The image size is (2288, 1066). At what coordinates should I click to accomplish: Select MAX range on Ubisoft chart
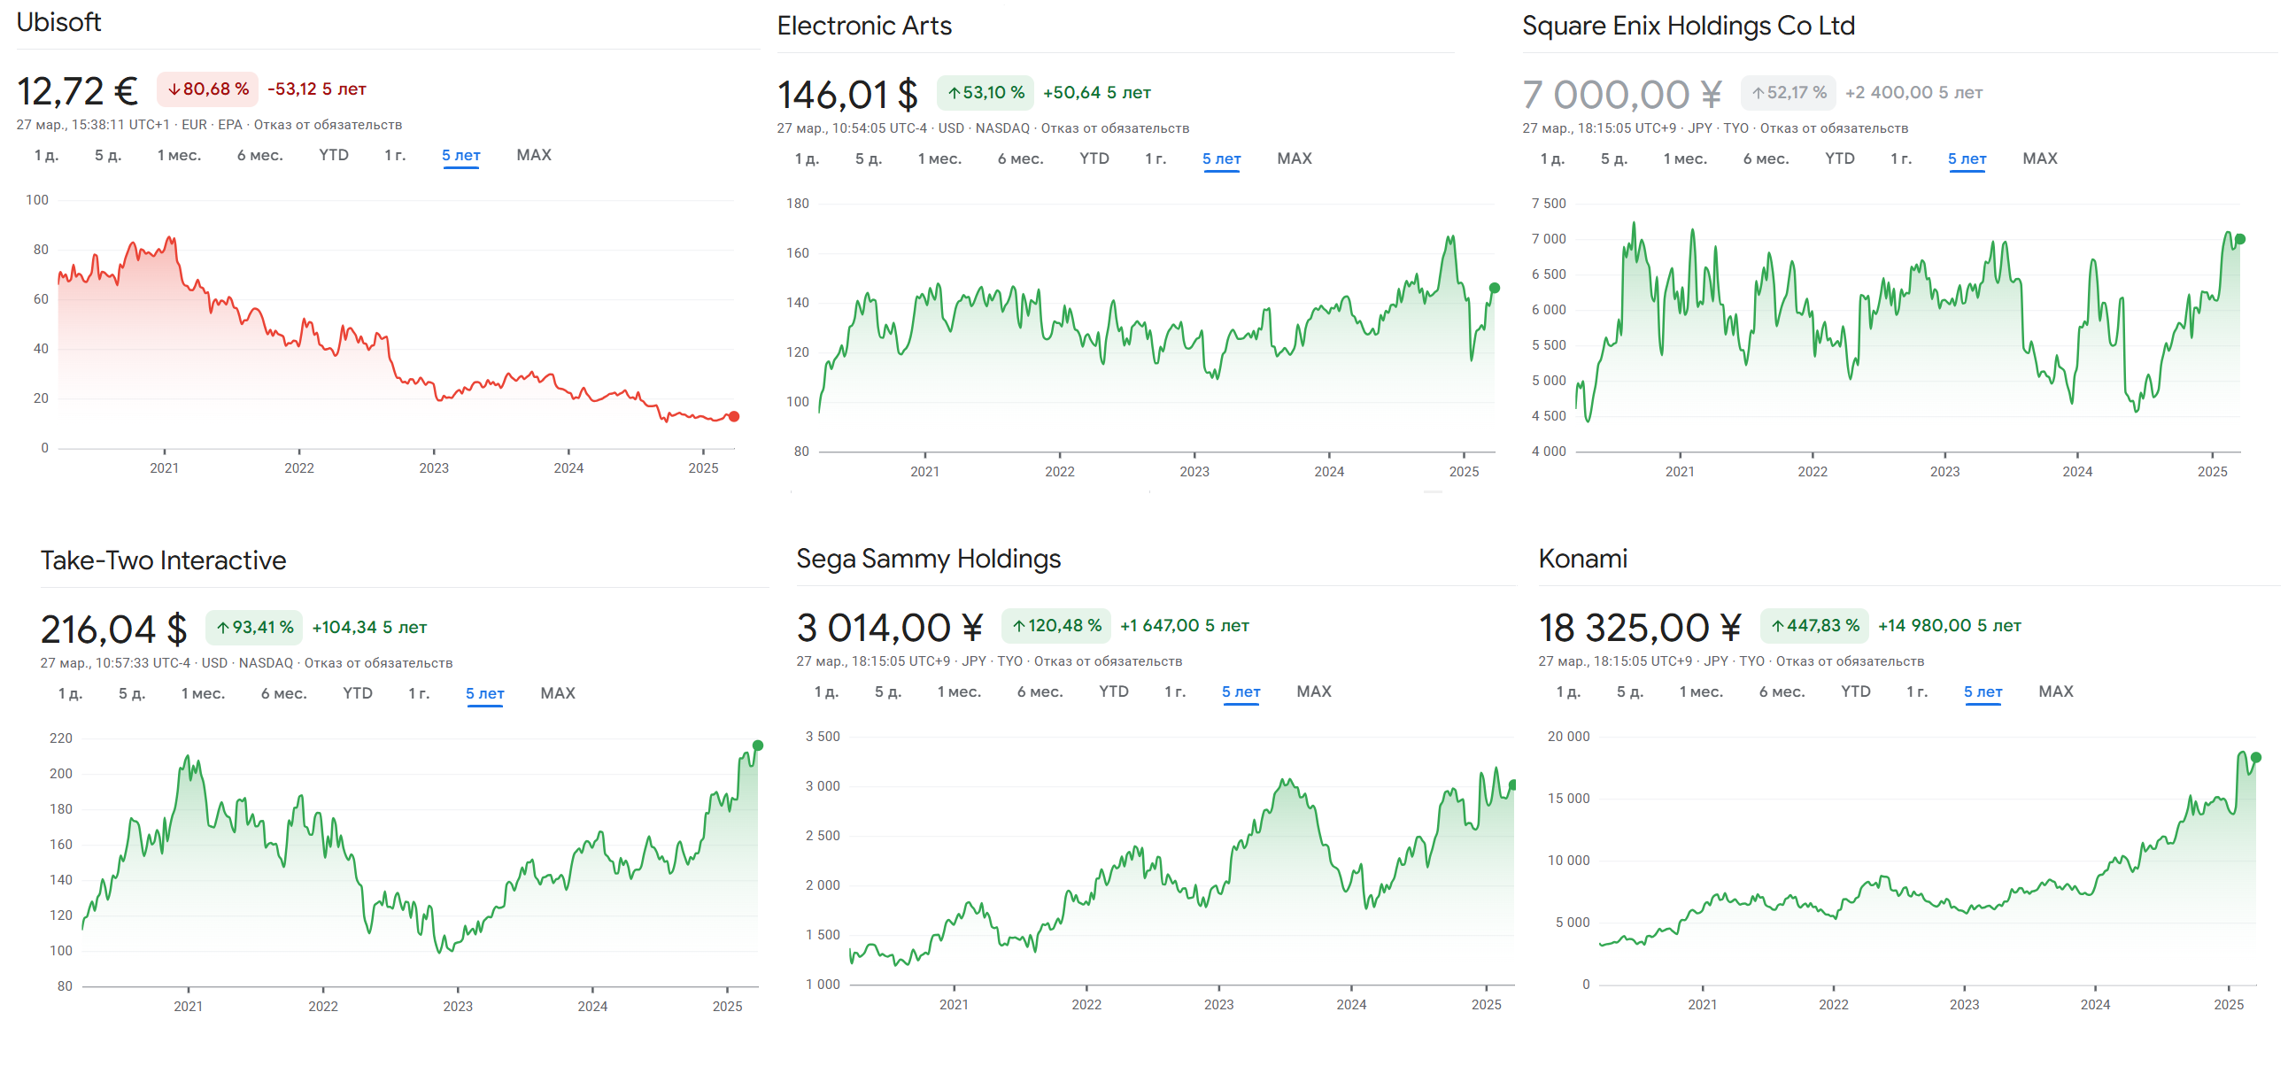point(534,155)
